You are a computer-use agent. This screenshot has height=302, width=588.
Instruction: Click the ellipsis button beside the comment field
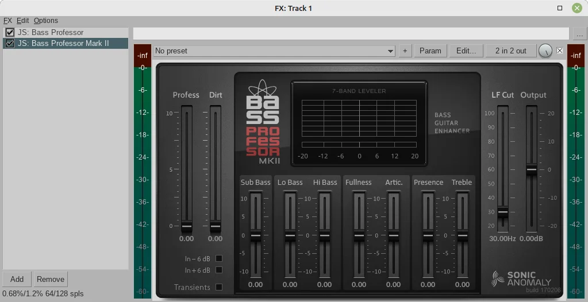click(580, 34)
